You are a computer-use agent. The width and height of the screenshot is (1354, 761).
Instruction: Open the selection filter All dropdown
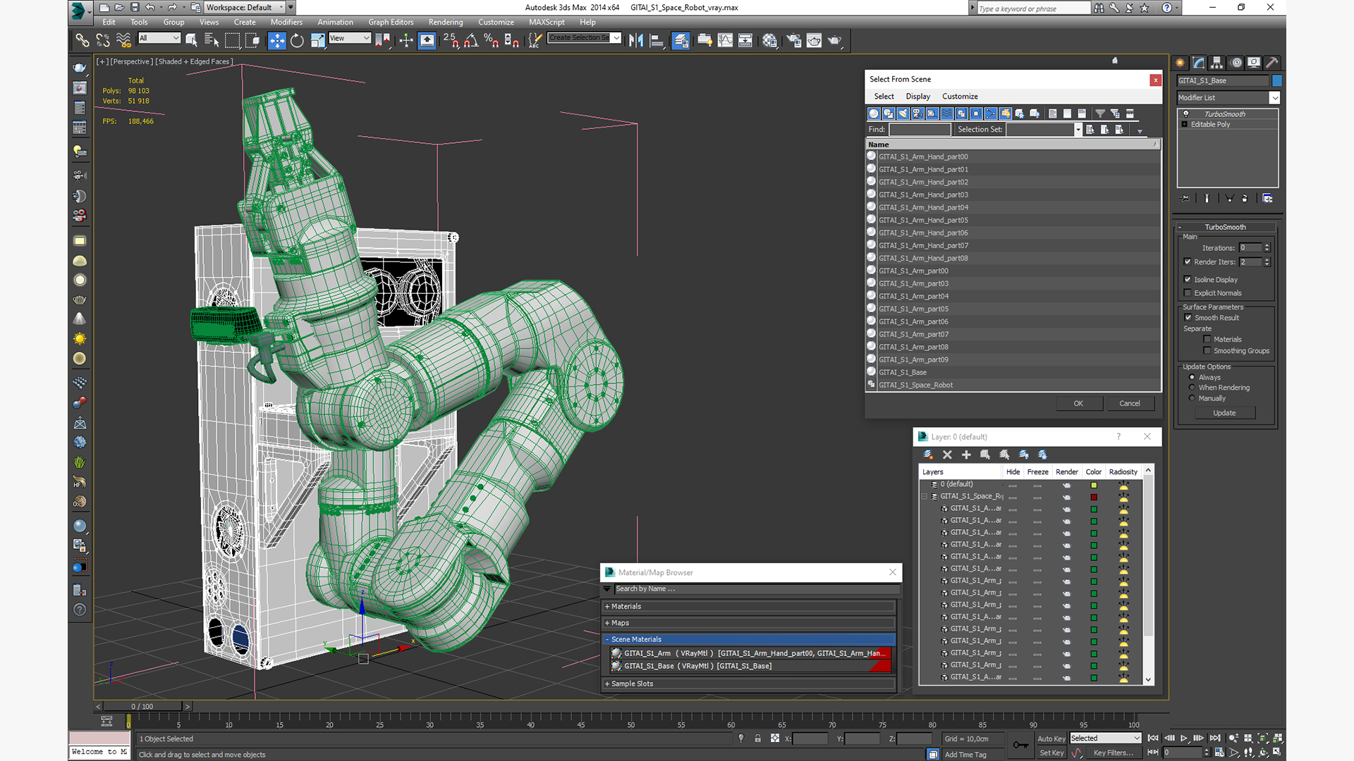coord(159,38)
